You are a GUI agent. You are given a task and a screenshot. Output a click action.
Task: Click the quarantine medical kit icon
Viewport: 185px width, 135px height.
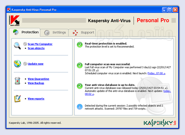pyautogui.click(x=17, y=81)
